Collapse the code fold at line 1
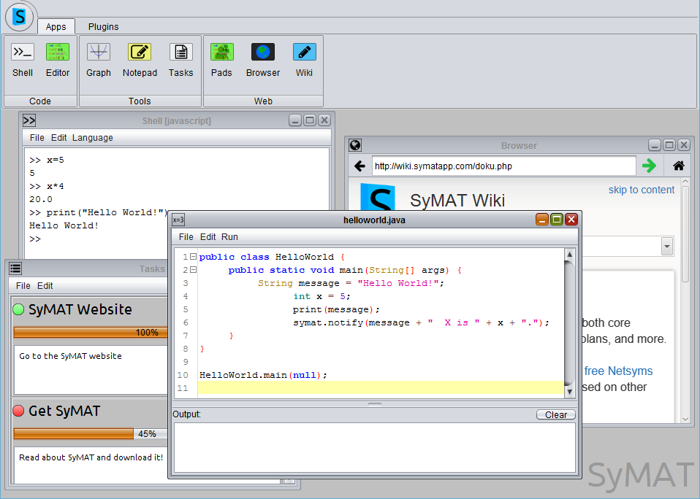Screen dimensions: 700x499 (193, 257)
